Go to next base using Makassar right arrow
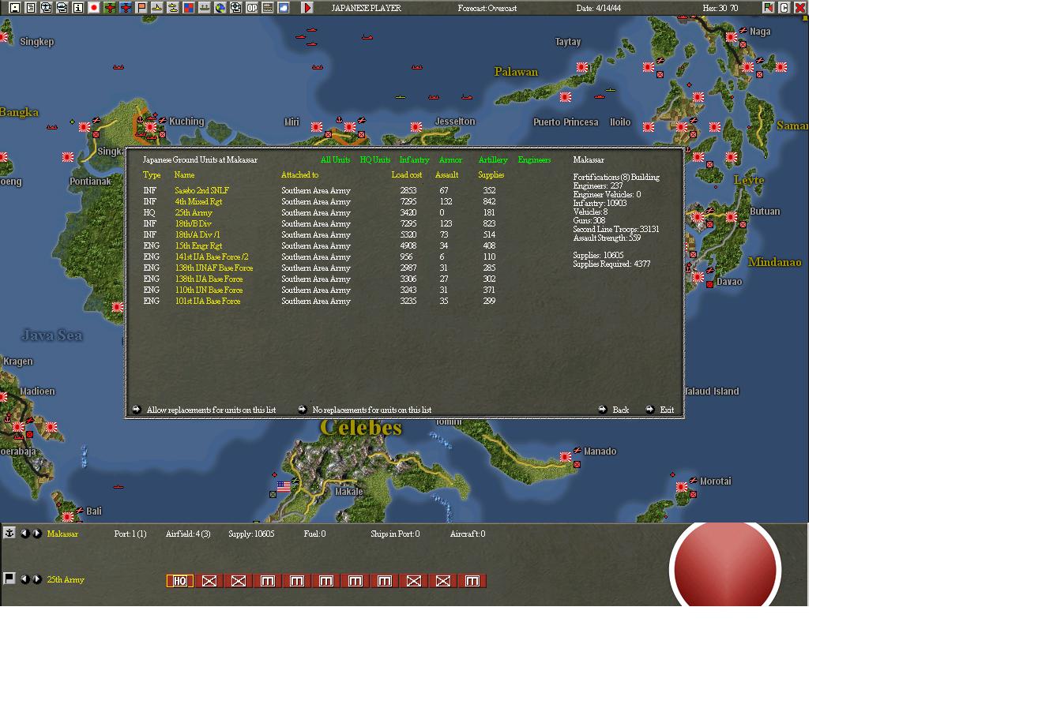1057x708 pixels. [36, 534]
